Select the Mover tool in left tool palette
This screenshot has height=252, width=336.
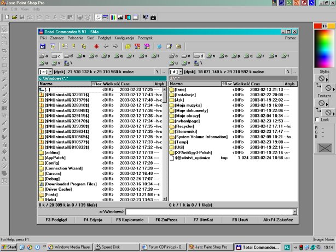tap(4, 58)
